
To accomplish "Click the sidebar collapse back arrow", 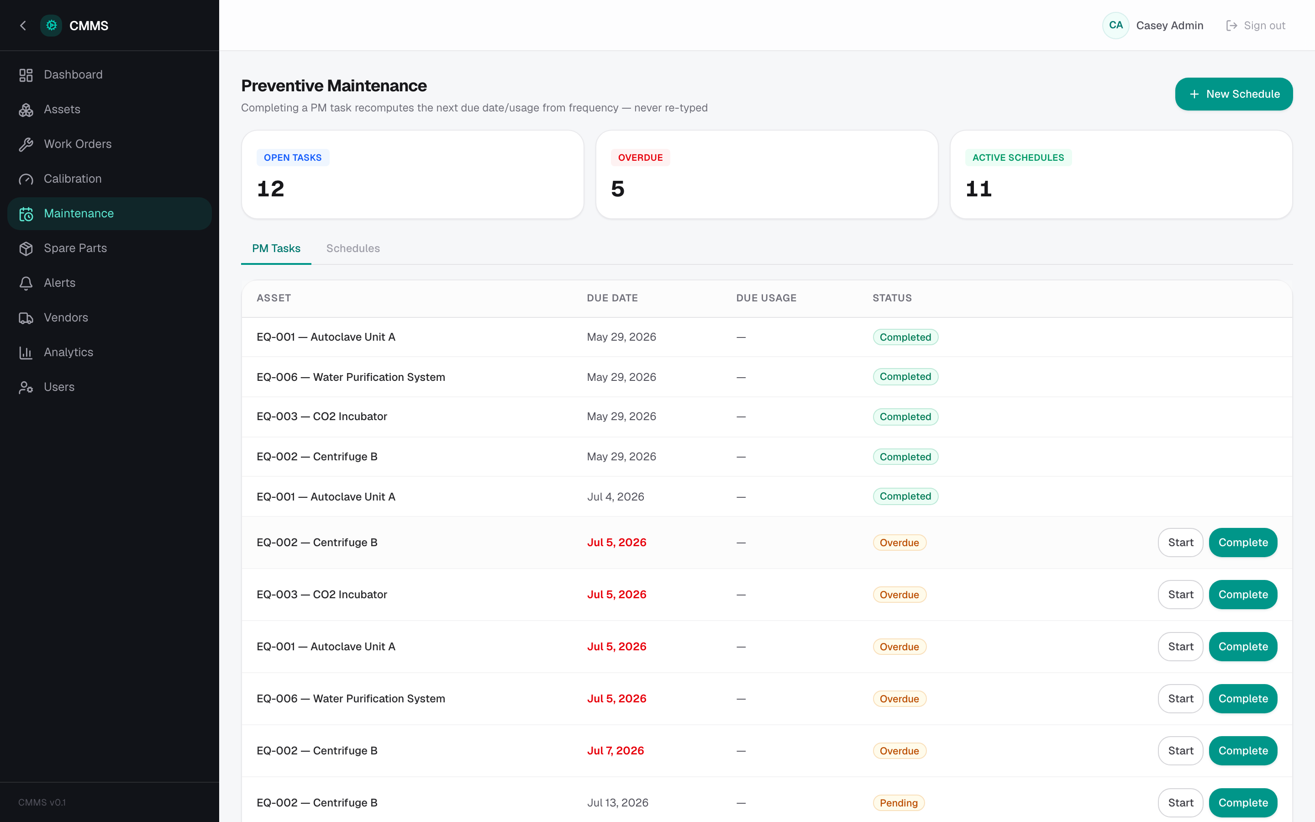I will pyautogui.click(x=23, y=26).
